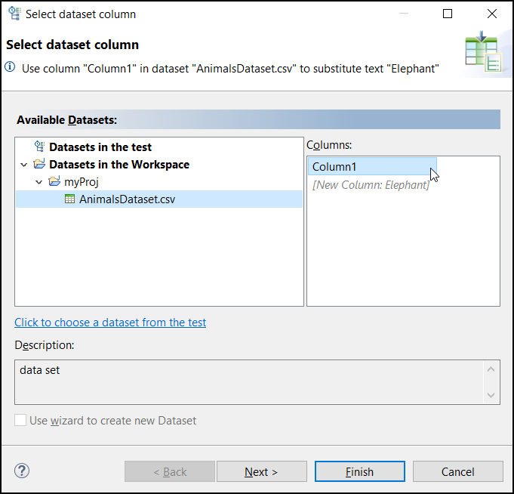Collapse the myProj tree node

38,182
